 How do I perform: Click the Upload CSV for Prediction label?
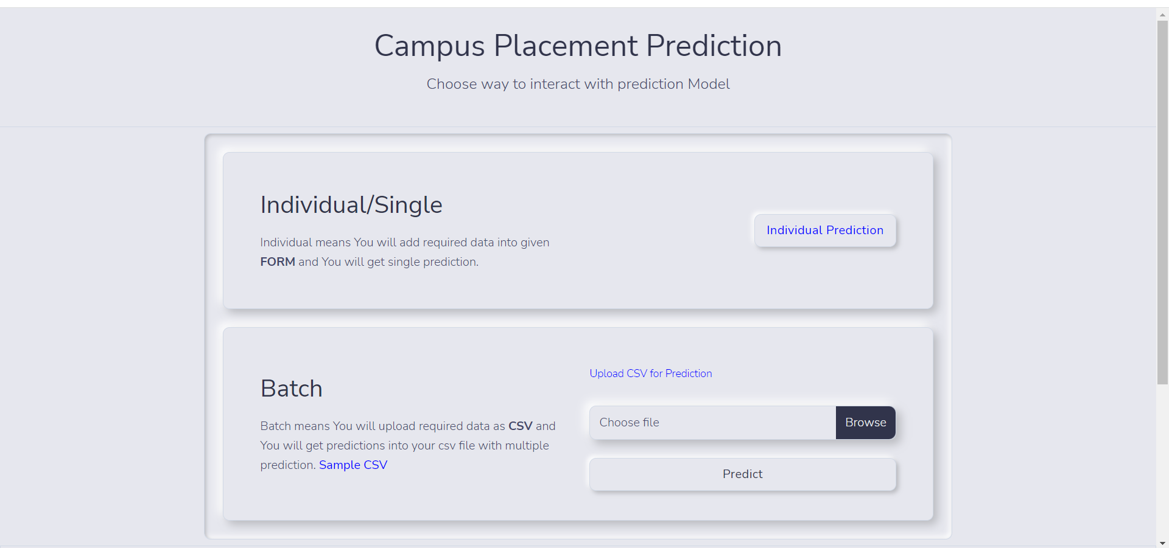[x=650, y=373]
